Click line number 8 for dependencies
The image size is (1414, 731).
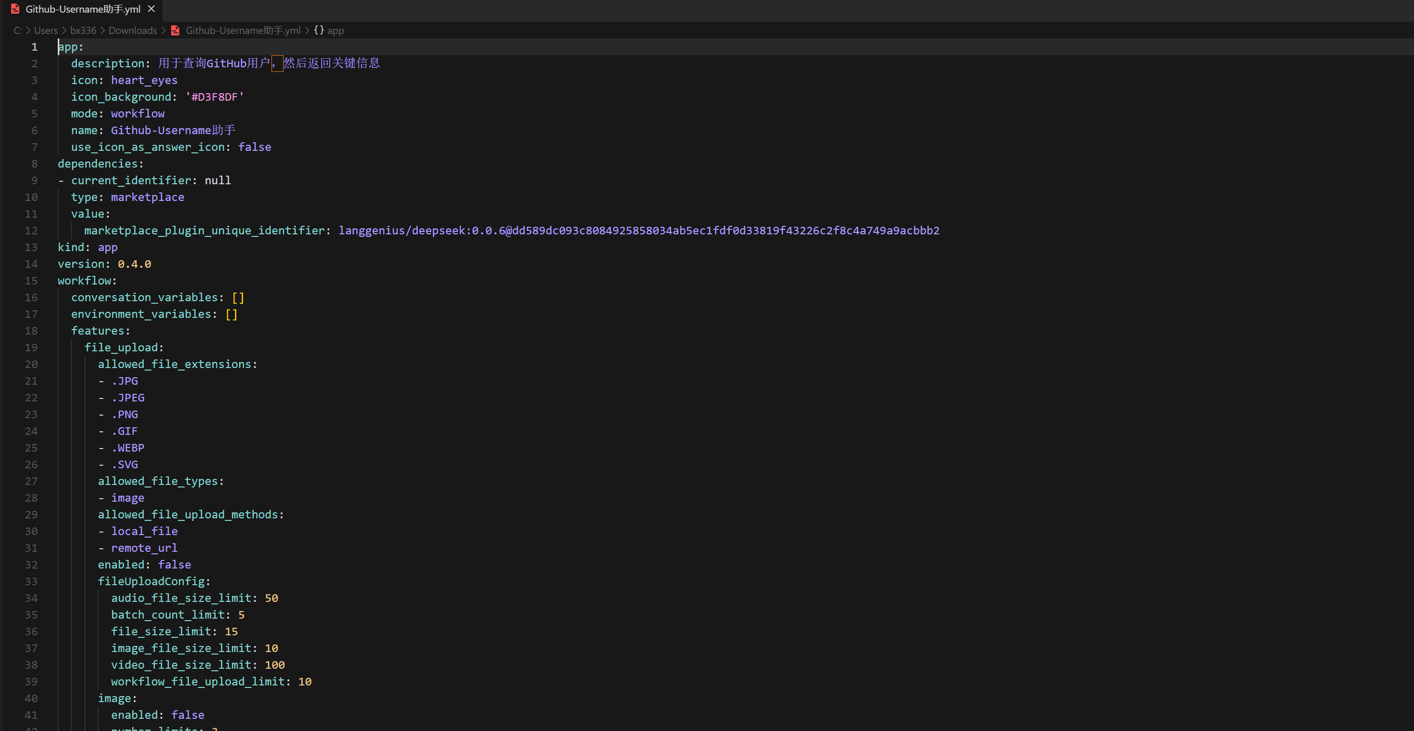coord(34,164)
